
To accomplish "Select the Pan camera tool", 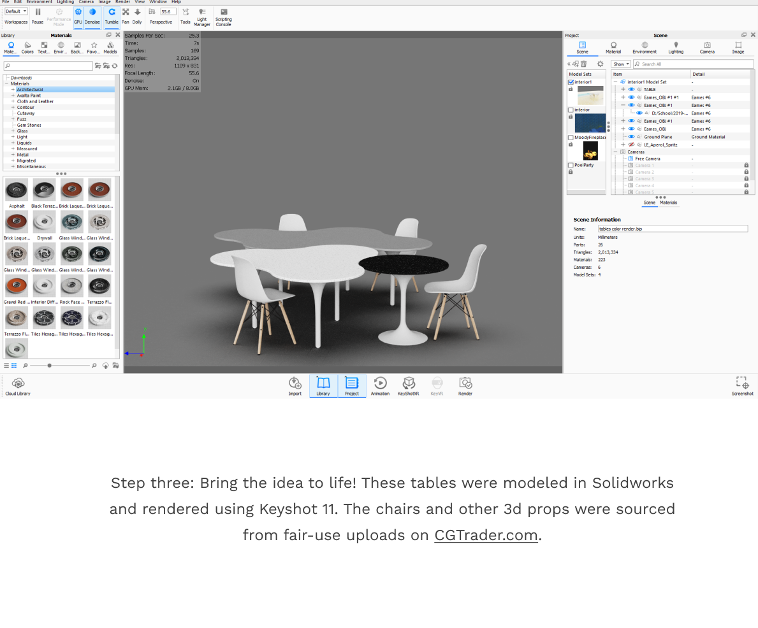I will tap(125, 17).
